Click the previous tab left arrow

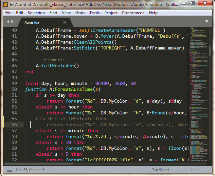tap(8, 22)
